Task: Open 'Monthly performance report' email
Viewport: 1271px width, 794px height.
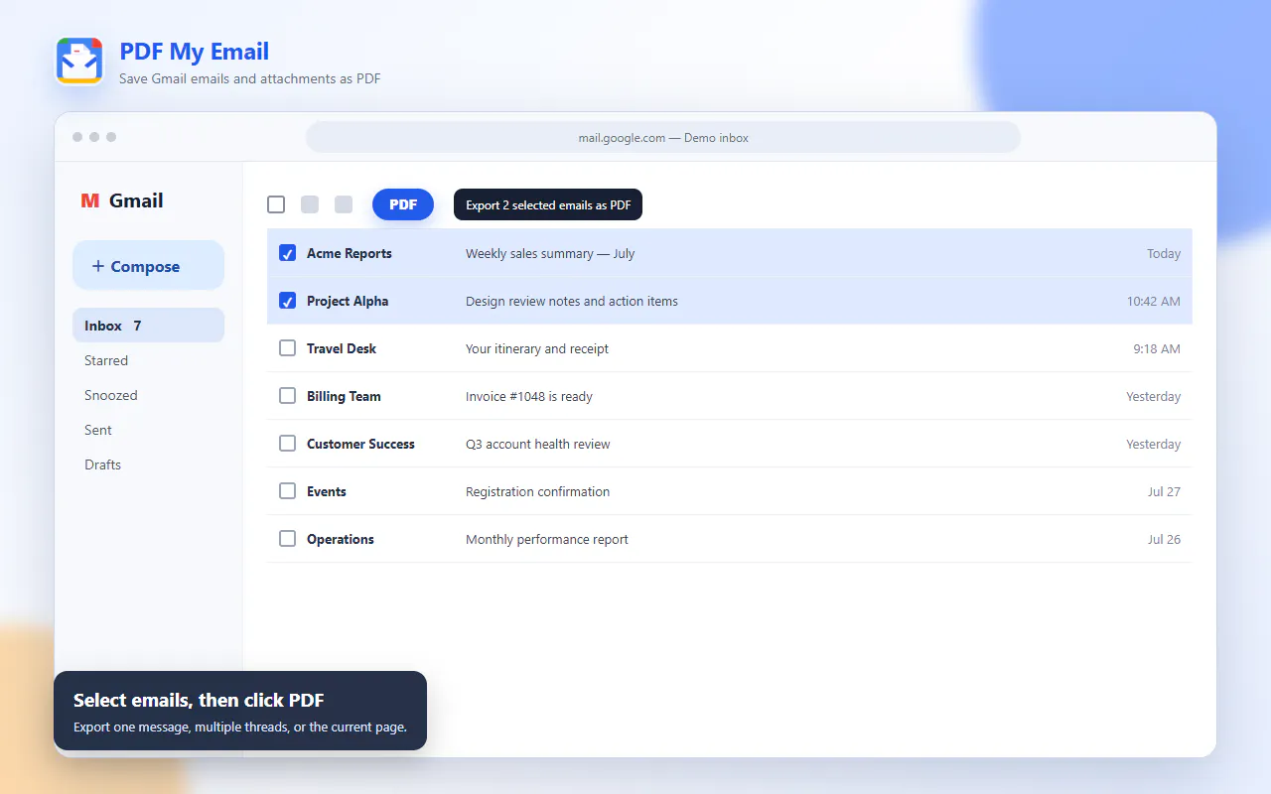Action: 547,539
